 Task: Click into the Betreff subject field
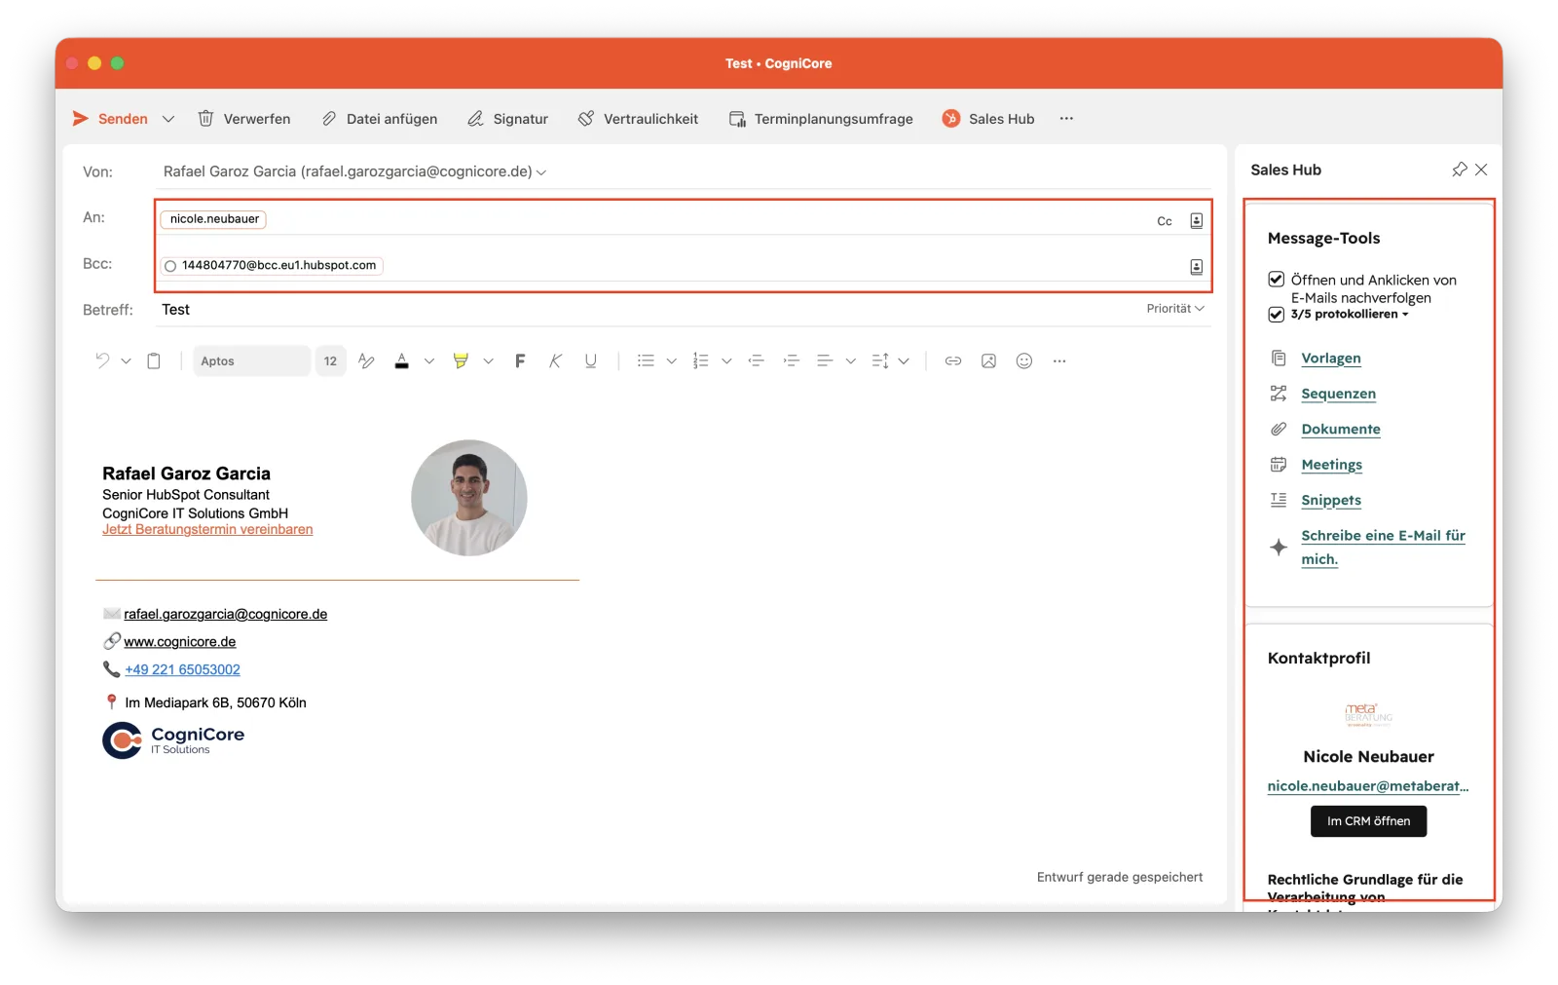coord(648,310)
